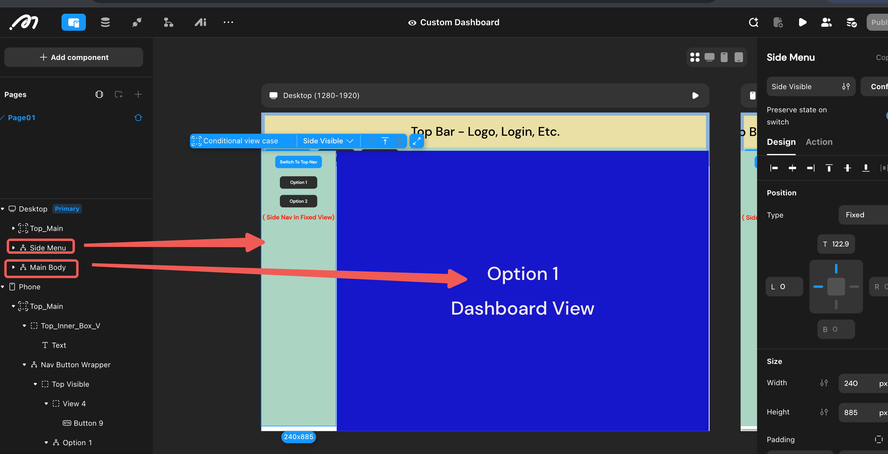Viewport: 888px width, 454px height.
Task: Click the add folder icon in Pages
Action: [x=118, y=94]
